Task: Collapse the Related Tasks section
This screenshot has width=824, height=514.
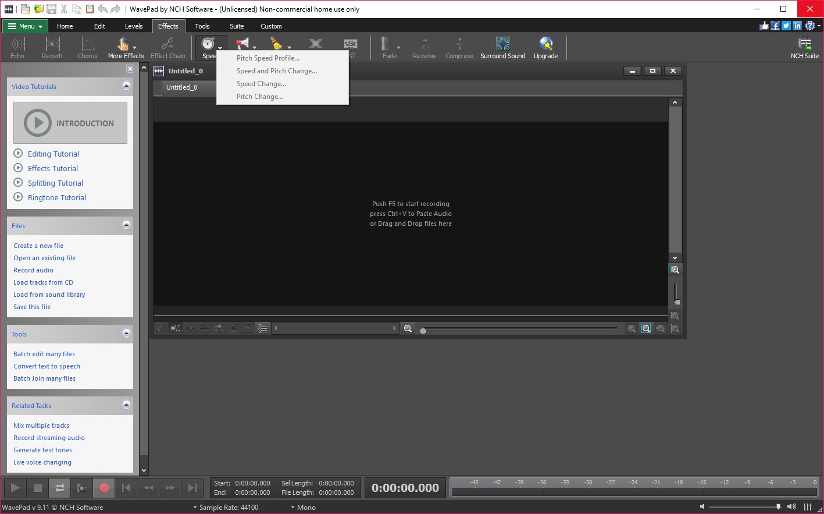Action: [x=126, y=405]
